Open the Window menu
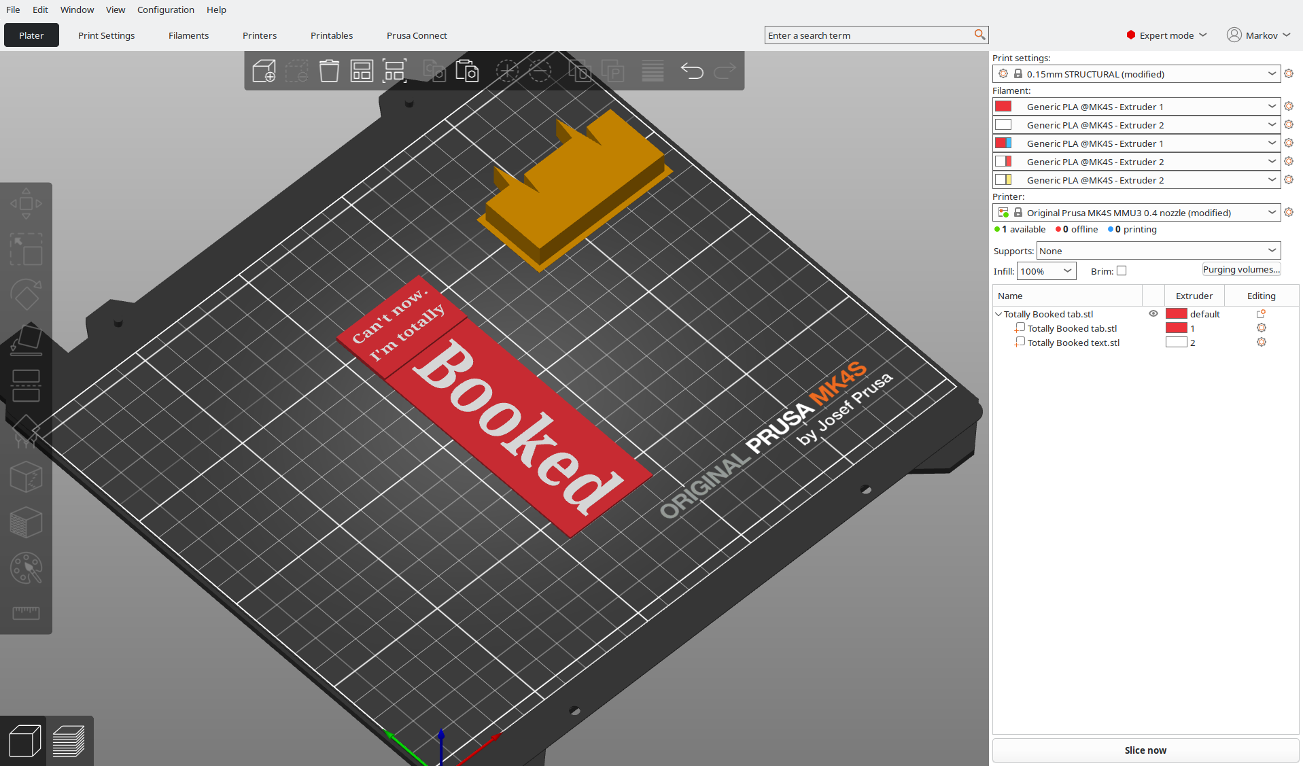 coord(77,10)
